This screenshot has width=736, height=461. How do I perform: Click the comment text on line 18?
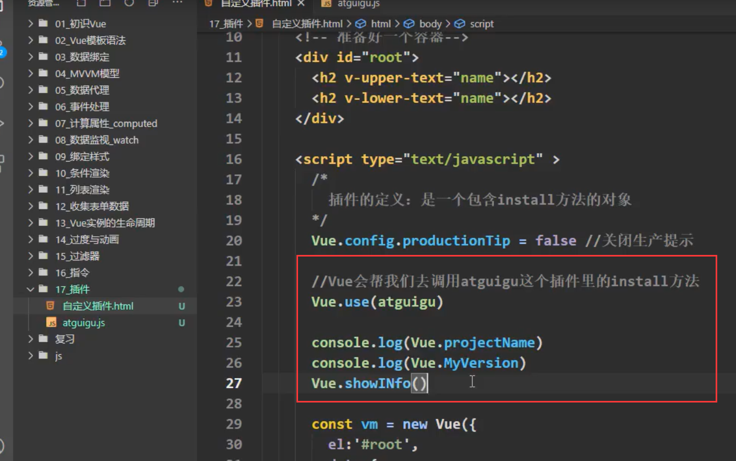click(x=480, y=200)
